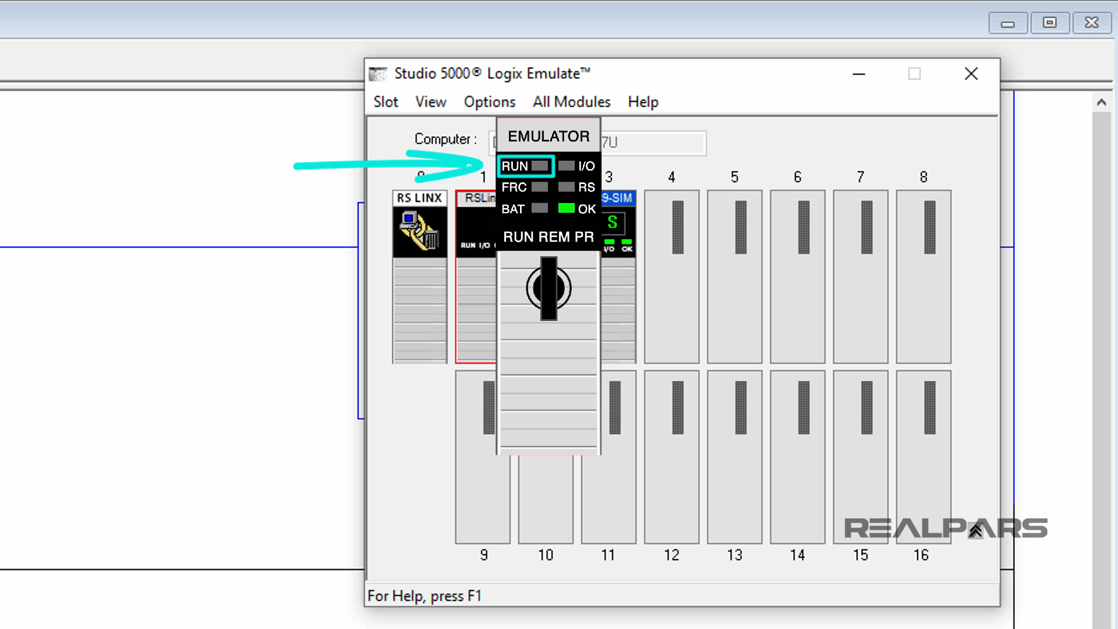
Task: Select empty slot 12 in chassis
Action: 671,457
